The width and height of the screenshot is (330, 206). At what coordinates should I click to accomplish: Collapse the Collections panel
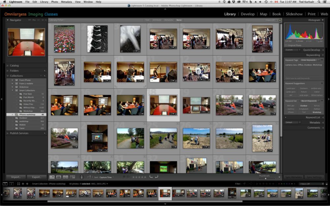8,76
